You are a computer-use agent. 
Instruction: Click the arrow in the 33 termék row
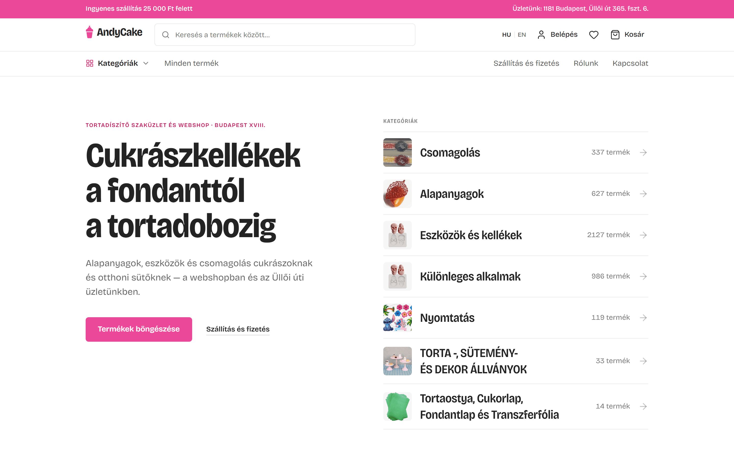pos(643,361)
